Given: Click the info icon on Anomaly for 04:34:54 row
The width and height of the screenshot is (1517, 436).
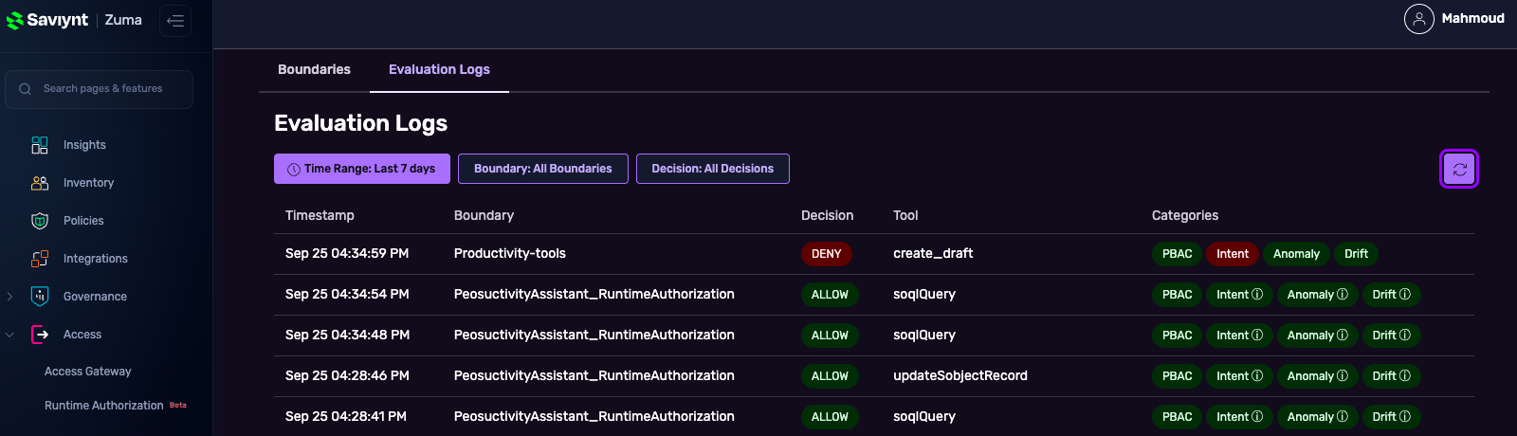Looking at the screenshot, I should [x=1343, y=295].
